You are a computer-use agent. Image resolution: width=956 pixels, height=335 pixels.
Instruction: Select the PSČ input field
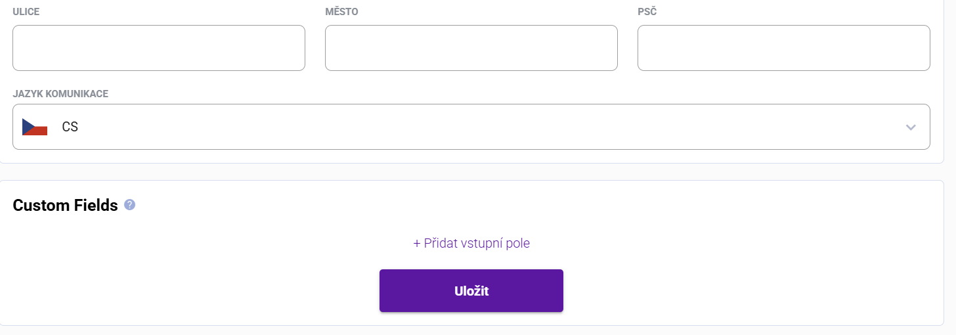click(783, 48)
